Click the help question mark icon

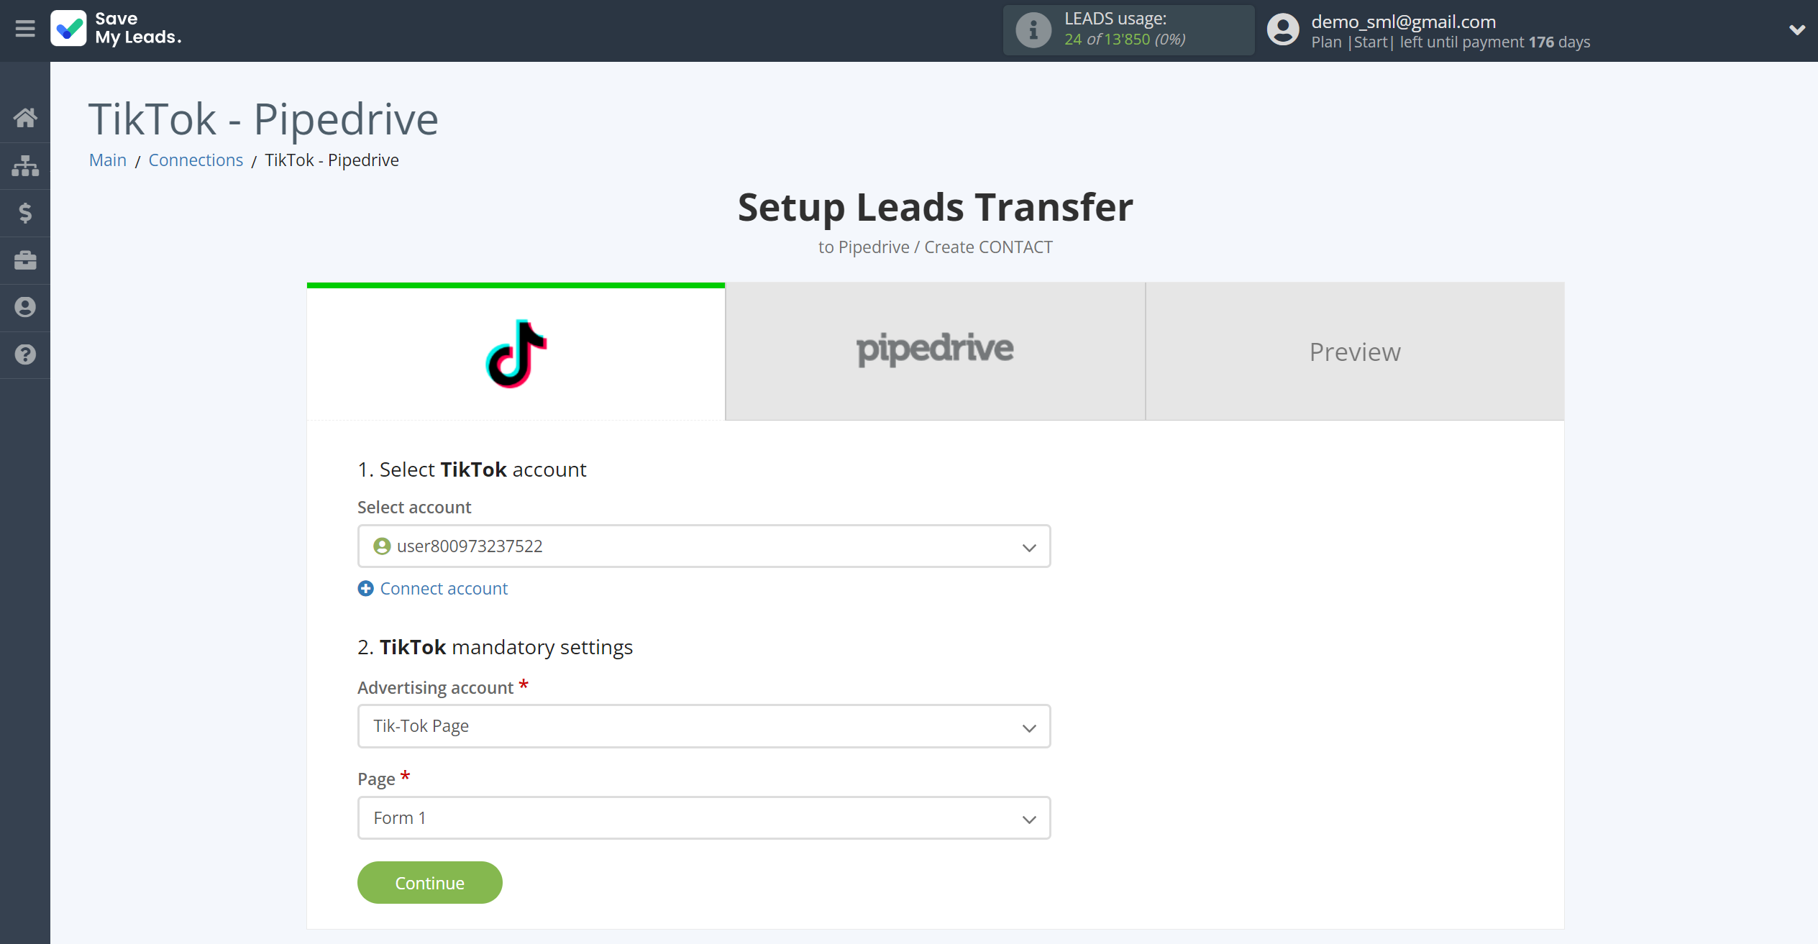click(25, 354)
